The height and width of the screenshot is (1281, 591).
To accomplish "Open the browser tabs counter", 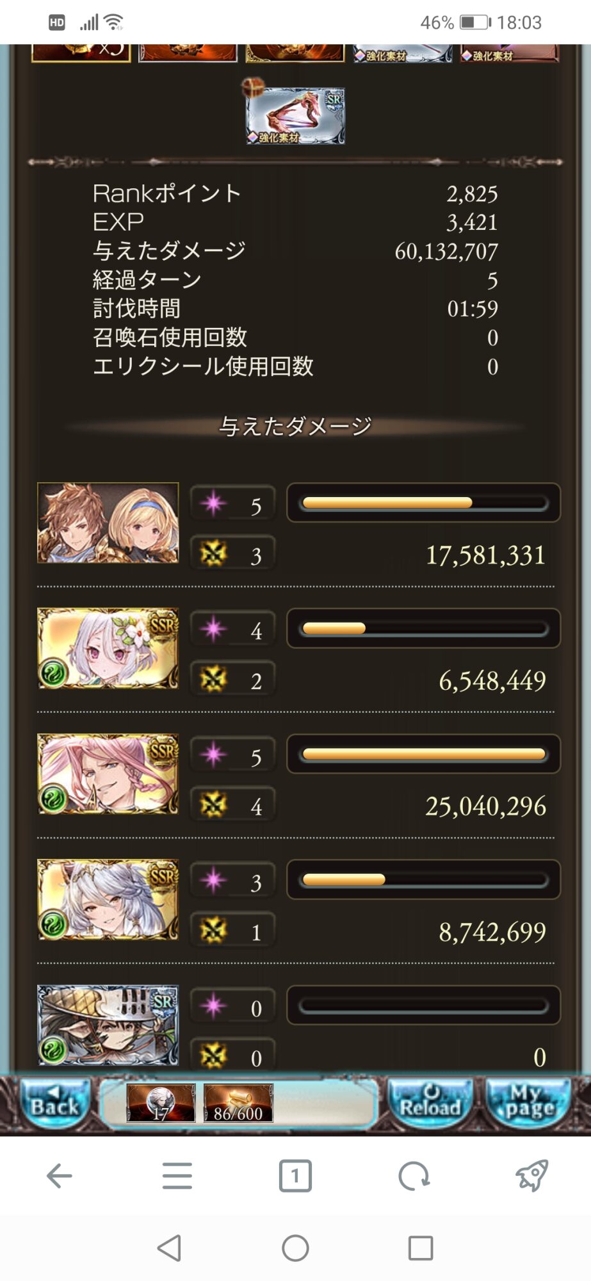I will coord(295,1176).
